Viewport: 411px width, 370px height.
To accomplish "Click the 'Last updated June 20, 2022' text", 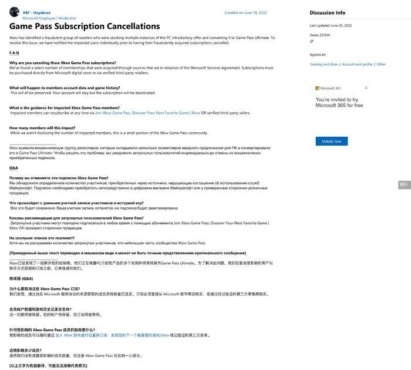I will point(331,26).
